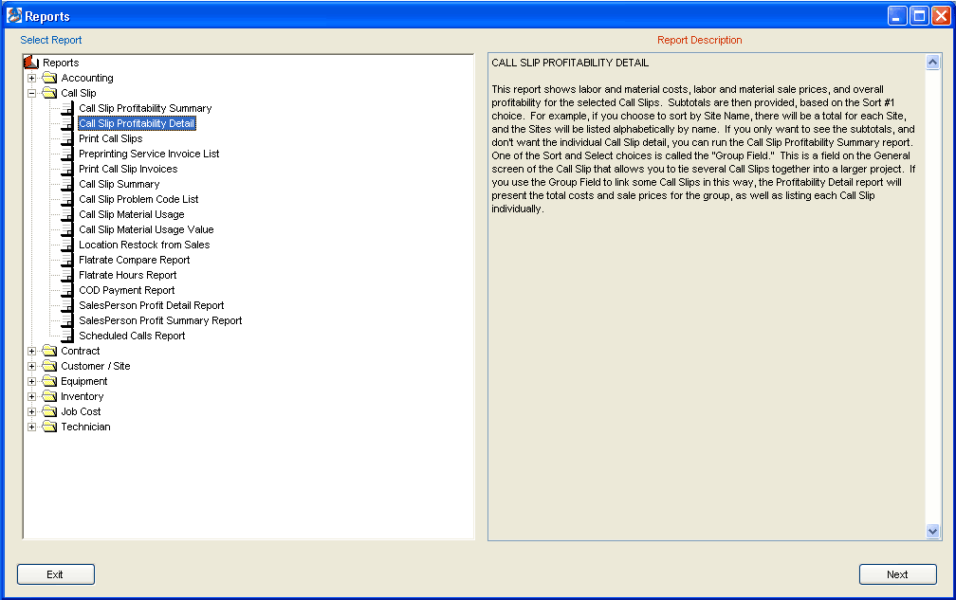Viewport: 956px width, 600px height.
Task: Select Call Slip Summary report
Action: [119, 184]
